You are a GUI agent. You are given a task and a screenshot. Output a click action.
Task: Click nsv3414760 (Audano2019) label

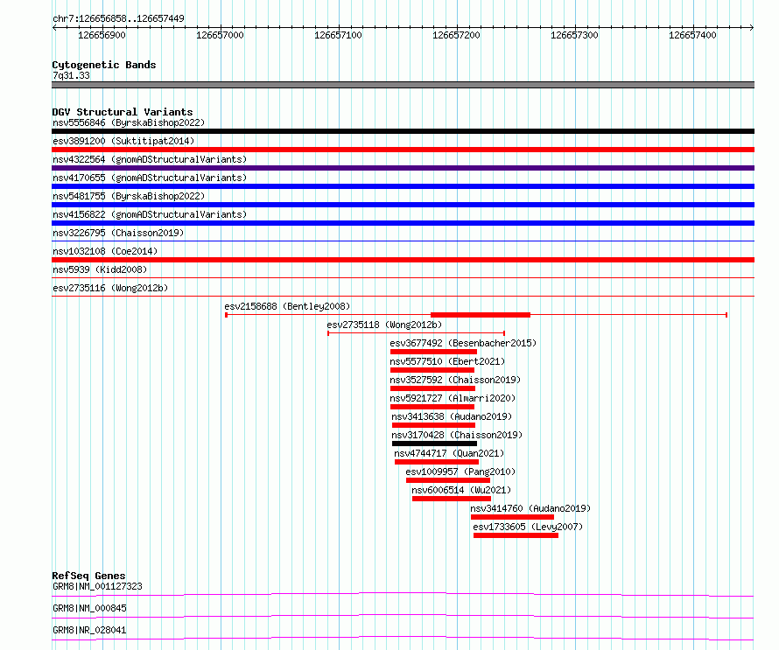coord(530,508)
